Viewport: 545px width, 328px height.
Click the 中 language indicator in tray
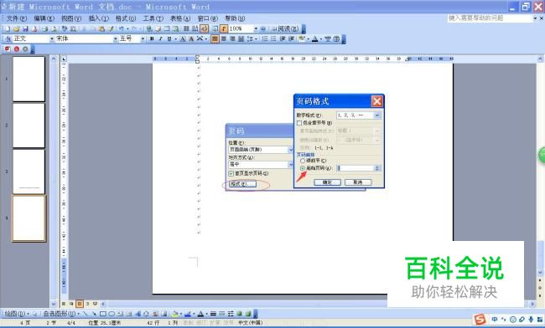click(x=494, y=320)
